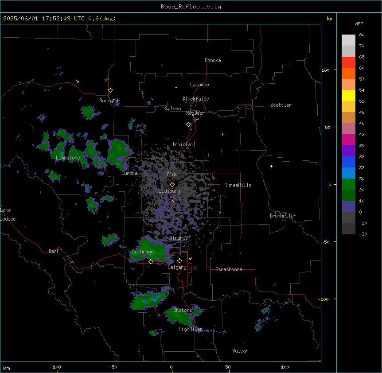Click the Lake Louise label
The width and height of the screenshot is (382, 373).
pyautogui.click(x=8, y=214)
